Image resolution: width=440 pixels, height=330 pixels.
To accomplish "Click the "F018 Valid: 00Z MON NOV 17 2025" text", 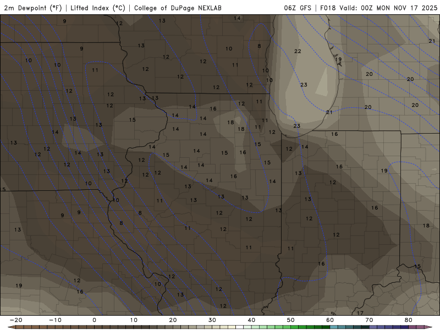I will [378, 8].
